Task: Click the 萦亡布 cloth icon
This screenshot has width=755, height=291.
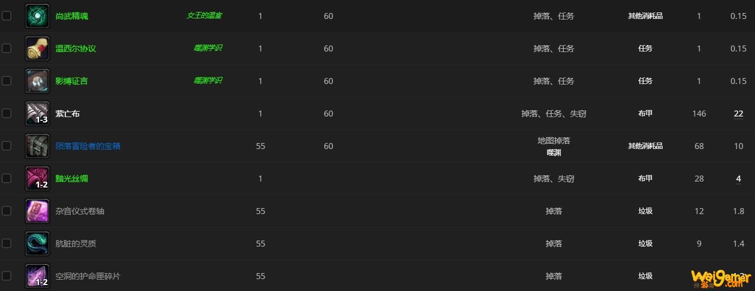Action: click(x=37, y=114)
